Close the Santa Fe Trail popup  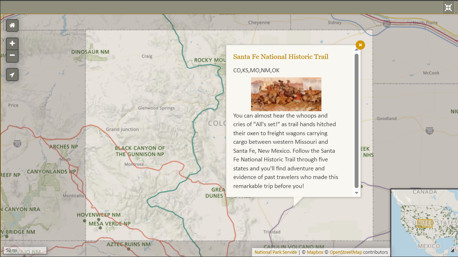click(360, 45)
